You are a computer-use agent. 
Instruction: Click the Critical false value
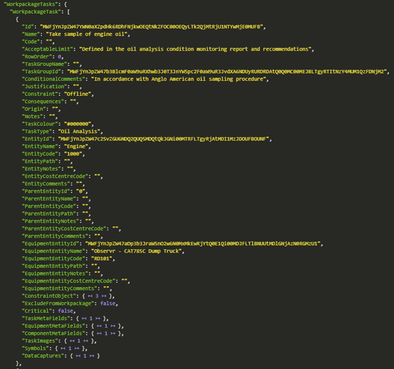point(66,311)
